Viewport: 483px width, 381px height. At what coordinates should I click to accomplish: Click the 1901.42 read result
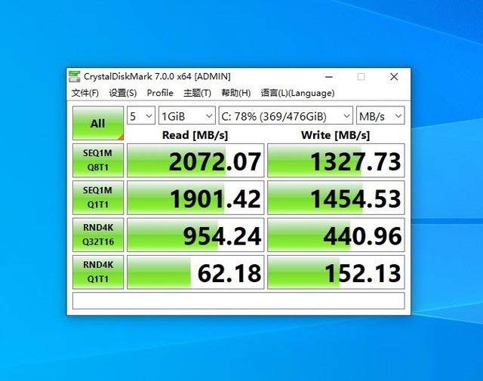coord(195,198)
